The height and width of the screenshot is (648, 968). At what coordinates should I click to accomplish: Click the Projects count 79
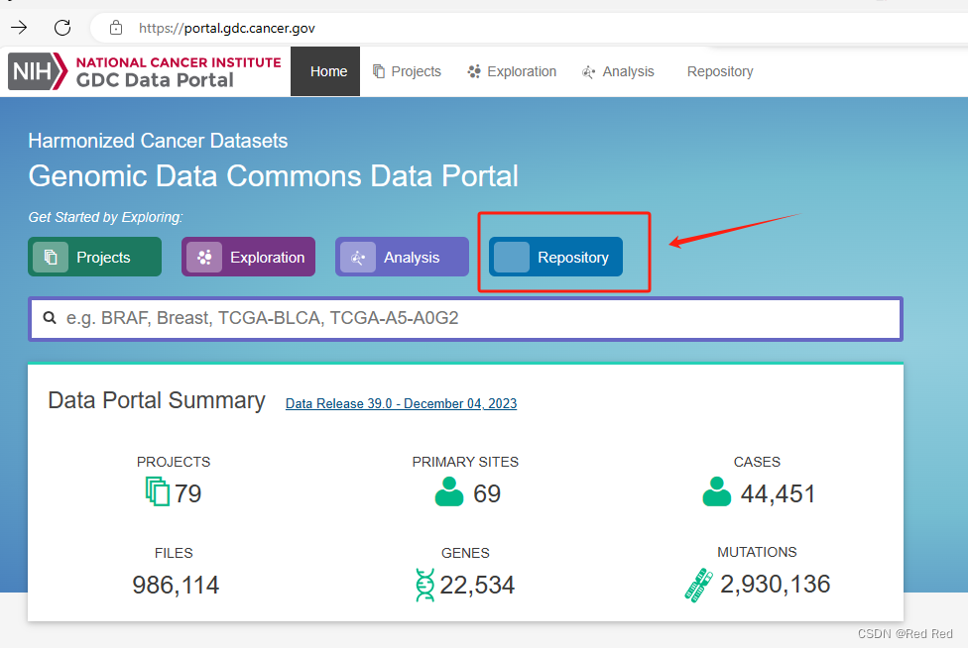tap(187, 493)
